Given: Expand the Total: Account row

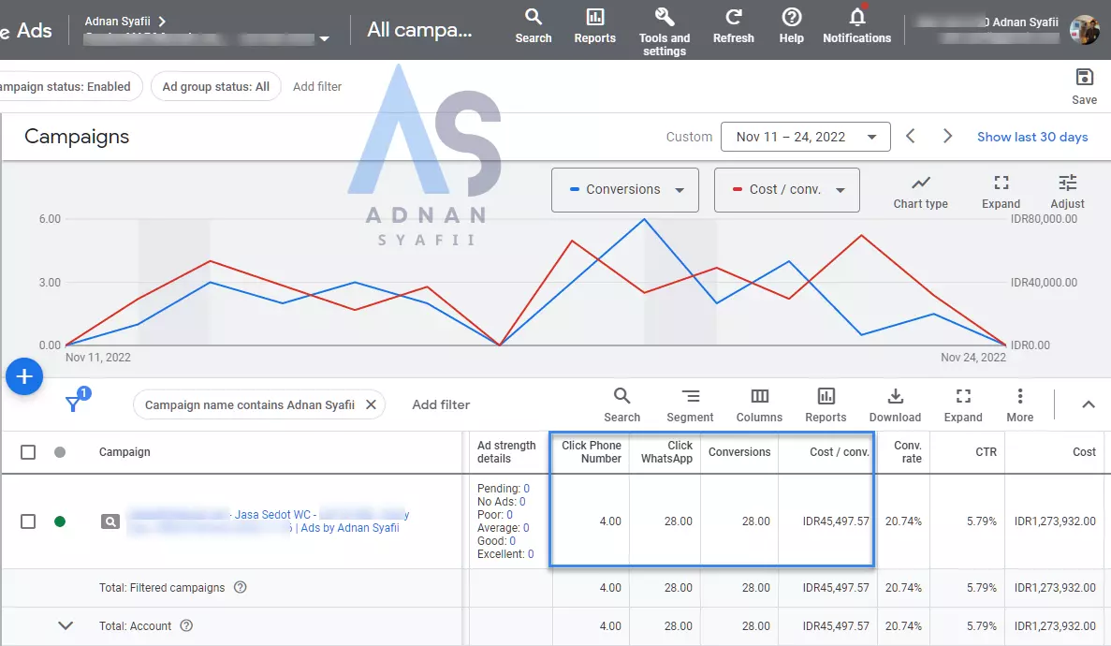Looking at the screenshot, I should click(66, 625).
